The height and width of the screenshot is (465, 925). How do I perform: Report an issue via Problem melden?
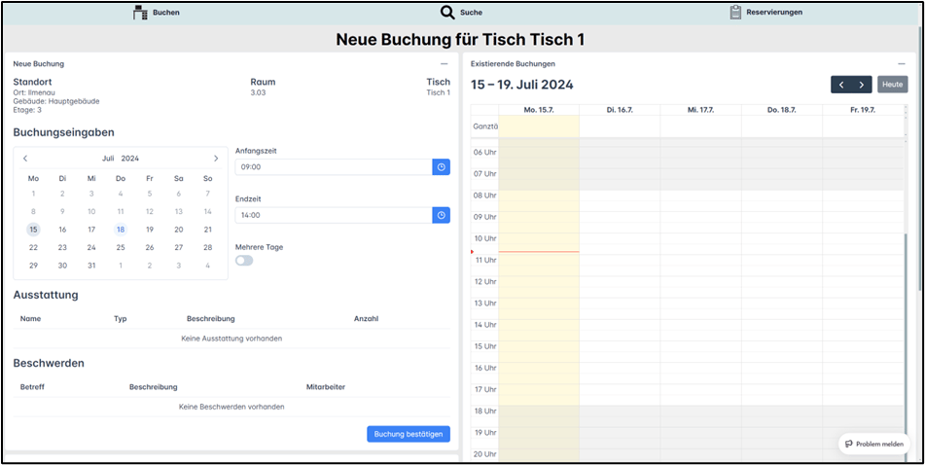tap(874, 444)
